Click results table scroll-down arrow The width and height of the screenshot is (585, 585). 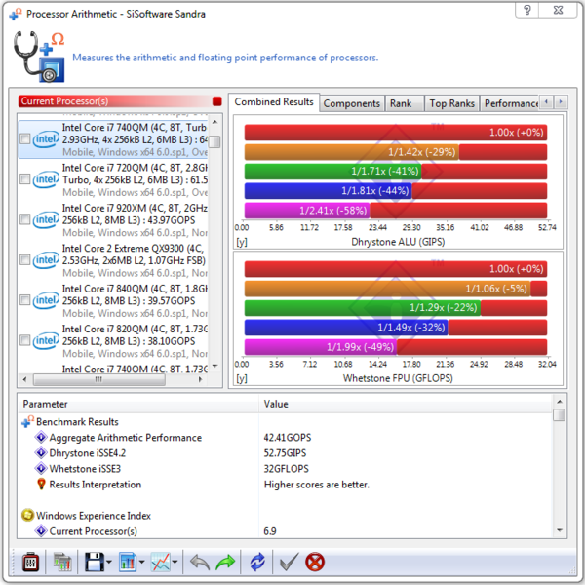[x=560, y=530]
